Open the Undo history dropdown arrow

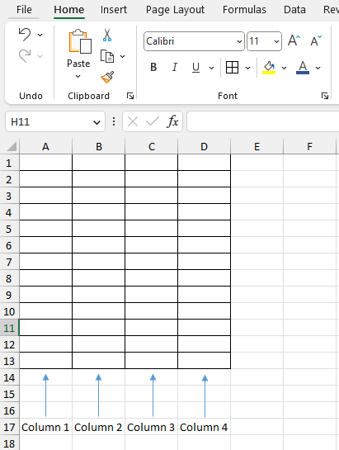click(x=40, y=35)
